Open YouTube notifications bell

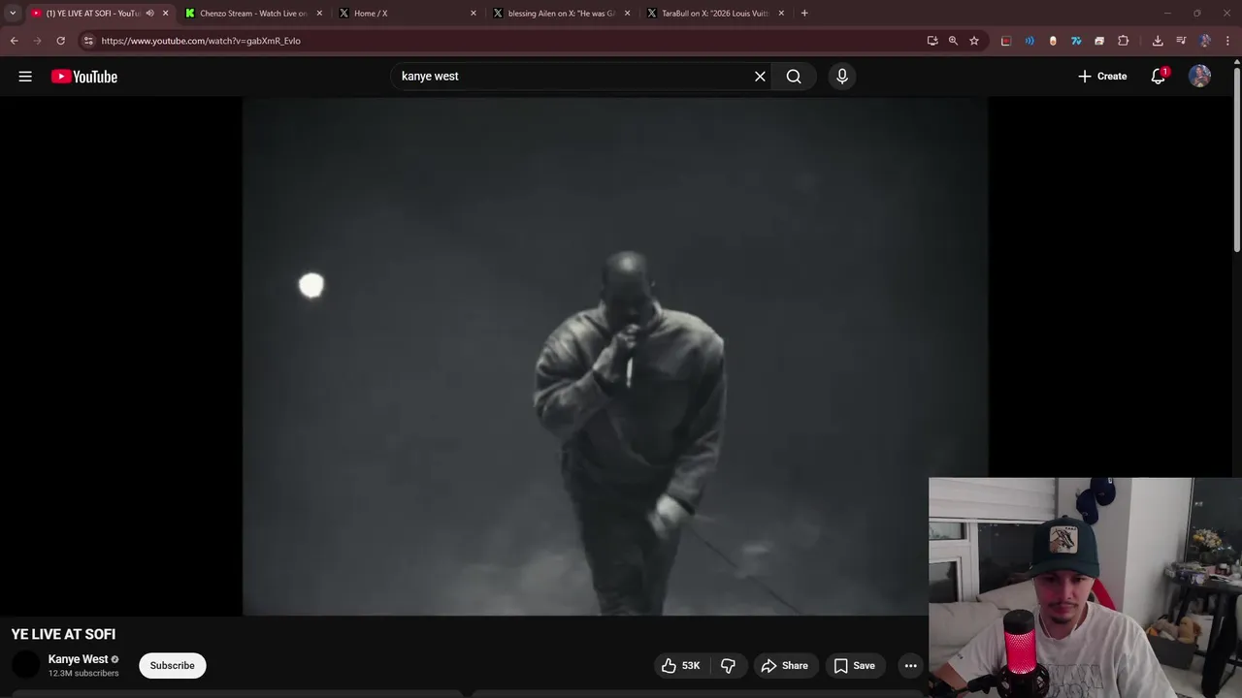tap(1158, 77)
